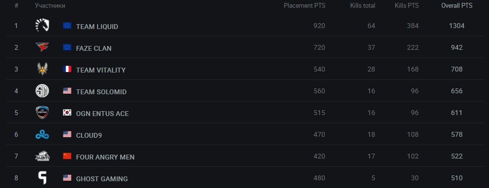489x188 pixels.
Task: Open the CLOUD9 team link
Action: pyautogui.click(x=89, y=136)
